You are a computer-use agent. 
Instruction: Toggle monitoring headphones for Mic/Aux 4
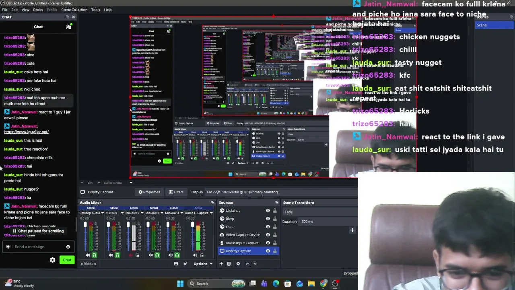[x=177, y=255]
